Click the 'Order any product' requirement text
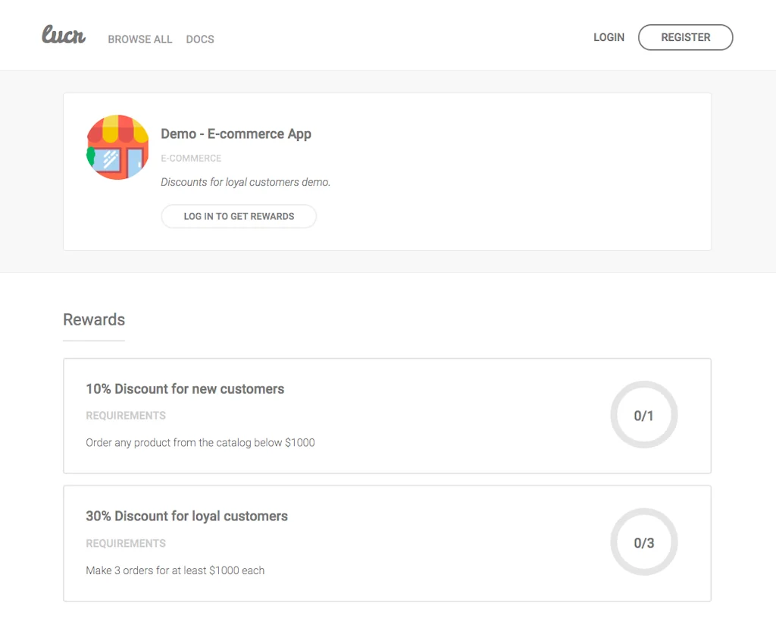This screenshot has width=776, height=625. pyautogui.click(x=200, y=443)
